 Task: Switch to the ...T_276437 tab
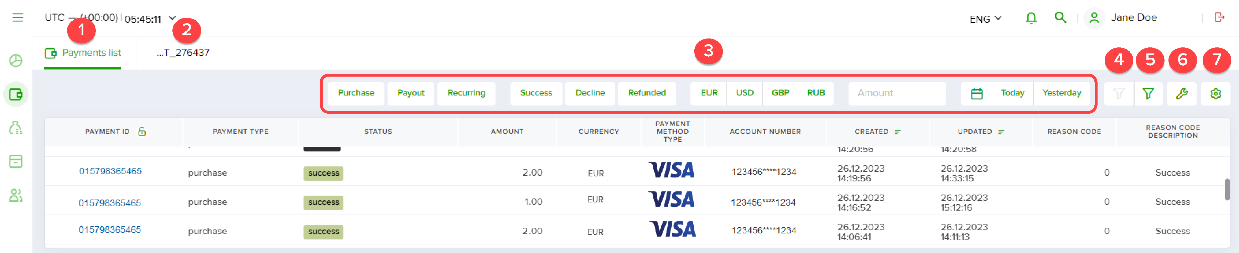tap(183, 52)
